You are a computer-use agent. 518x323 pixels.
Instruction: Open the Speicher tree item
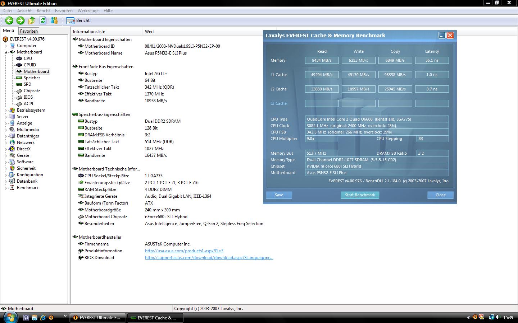32,78
